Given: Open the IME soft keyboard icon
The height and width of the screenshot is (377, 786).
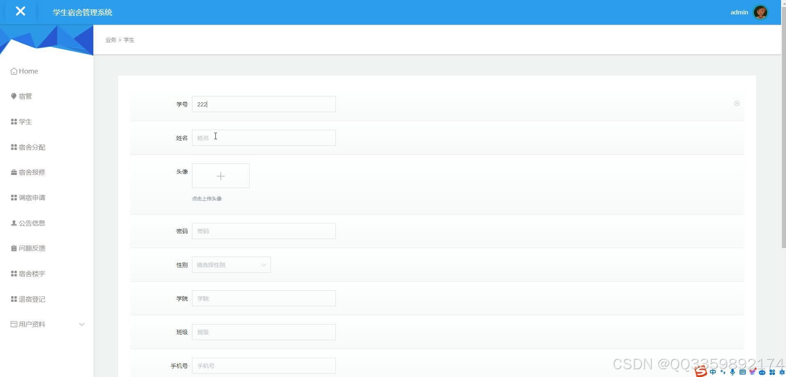Looking at the screenshot, I should pos(742,372).
